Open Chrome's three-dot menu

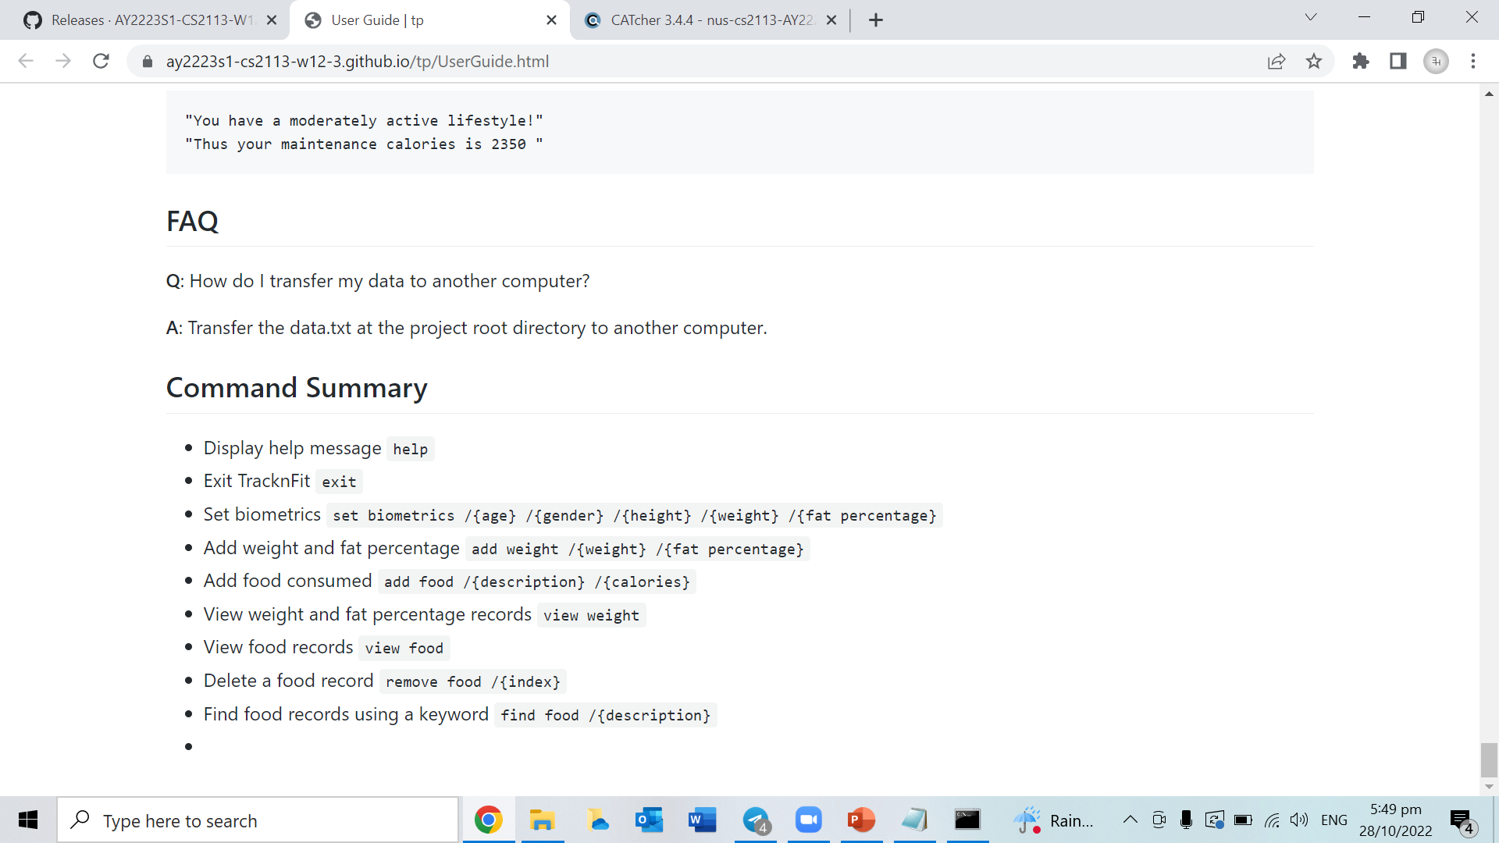coord(1473,61)
